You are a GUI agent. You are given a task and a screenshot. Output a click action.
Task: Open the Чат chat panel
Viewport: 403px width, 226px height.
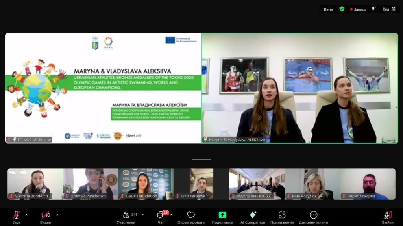(161, 217)
